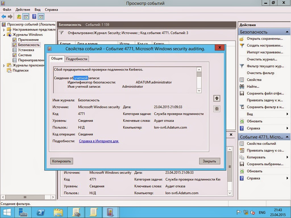Select Установка log in tree
The width and height of the screenshot is (291, 218).
(x=26, y=50)
